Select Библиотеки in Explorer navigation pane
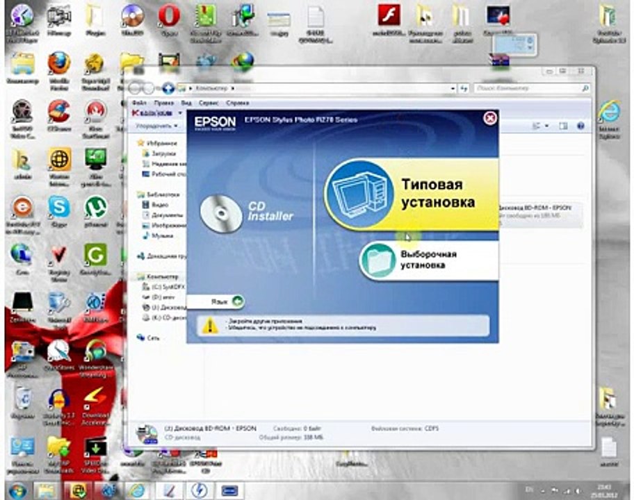Image resolution: width=634 pixels, height=500 pixels. [x=163, y=194]
